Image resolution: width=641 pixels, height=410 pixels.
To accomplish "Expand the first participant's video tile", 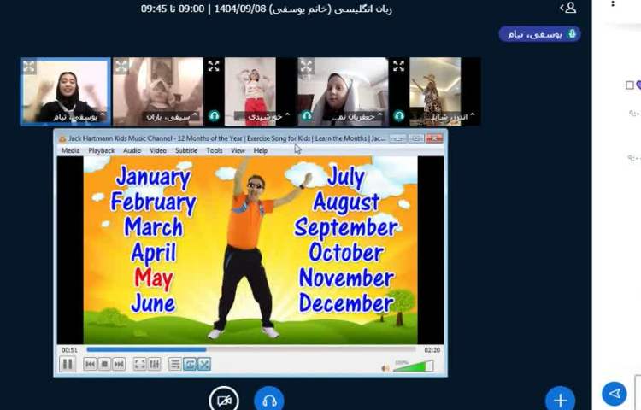I will coord(30,66).
